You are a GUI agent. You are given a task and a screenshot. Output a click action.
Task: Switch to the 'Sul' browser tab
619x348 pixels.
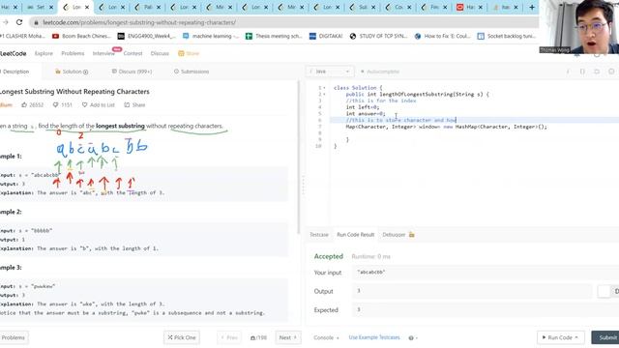pos(363,7)
